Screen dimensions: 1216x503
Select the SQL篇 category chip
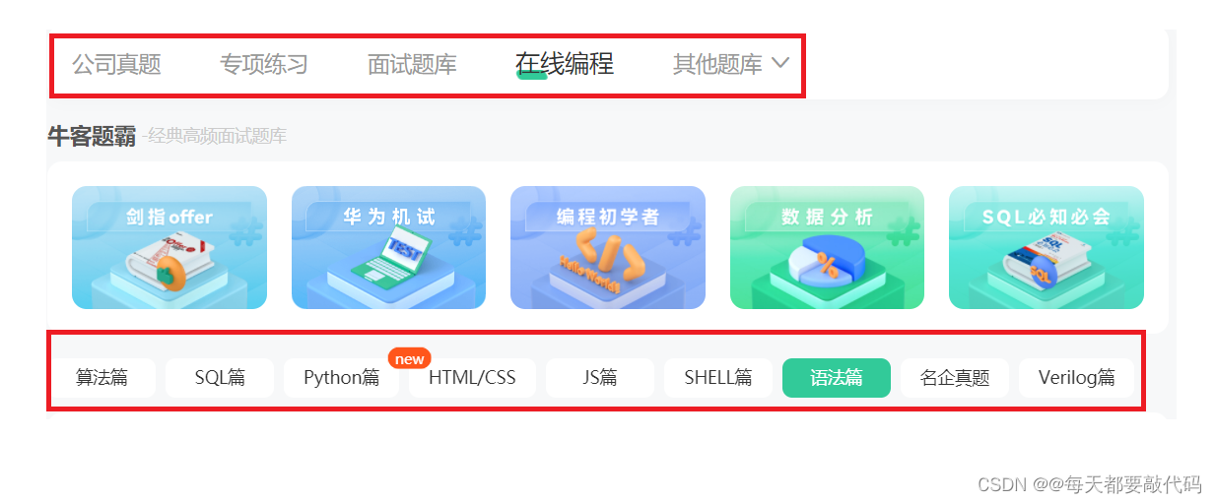220,377
